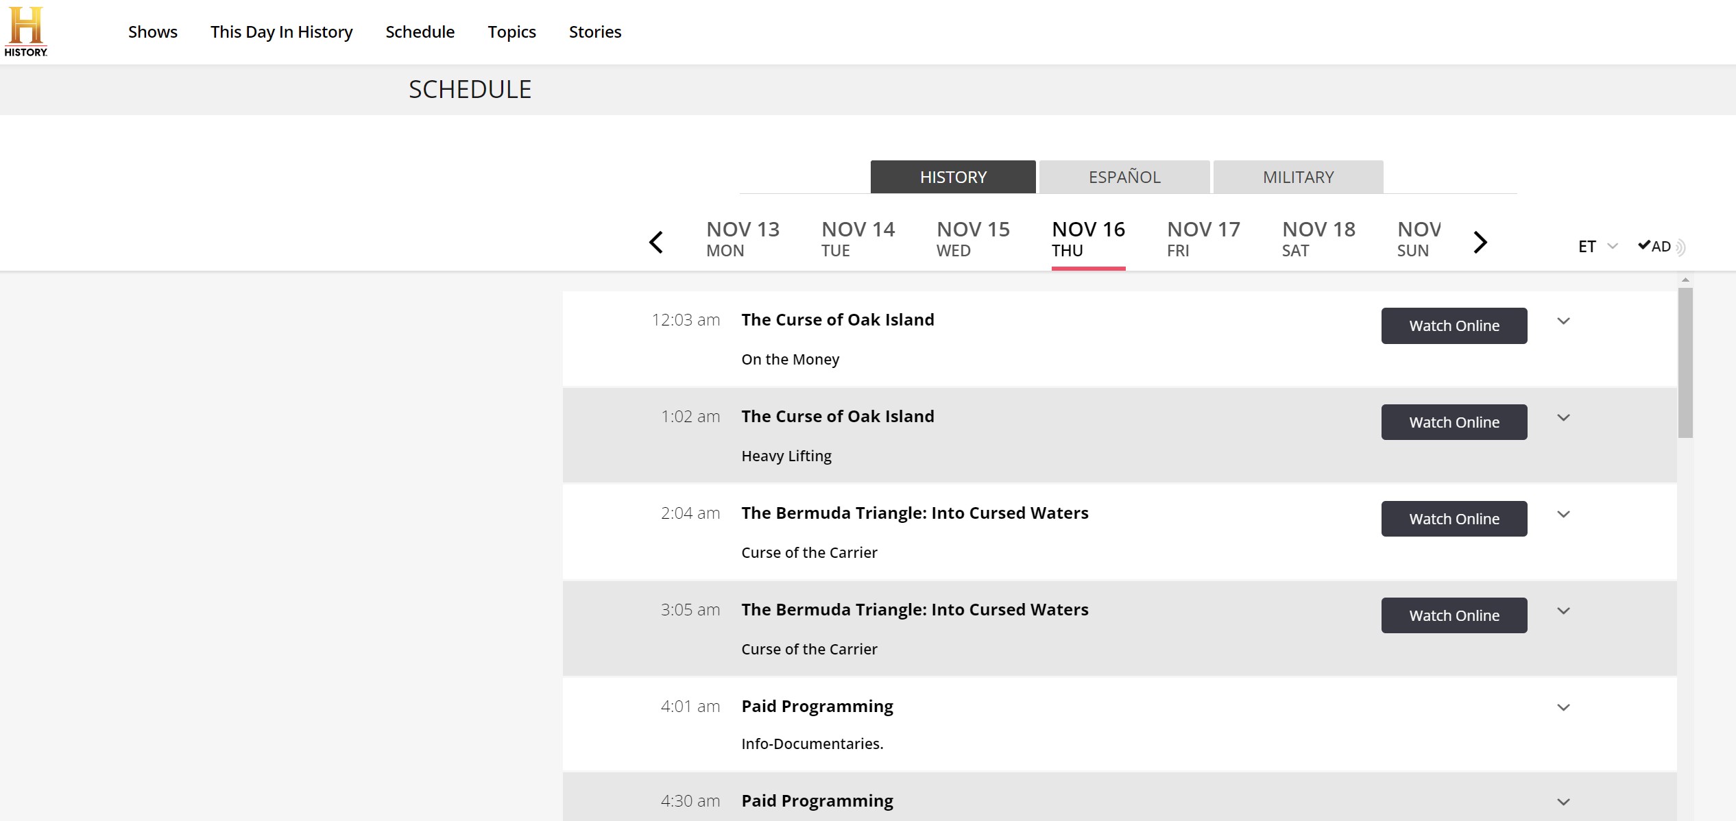Click the schedule scrollbar up arrow
Viewport: 1736px width, 821px height.
coord(1685,280)
